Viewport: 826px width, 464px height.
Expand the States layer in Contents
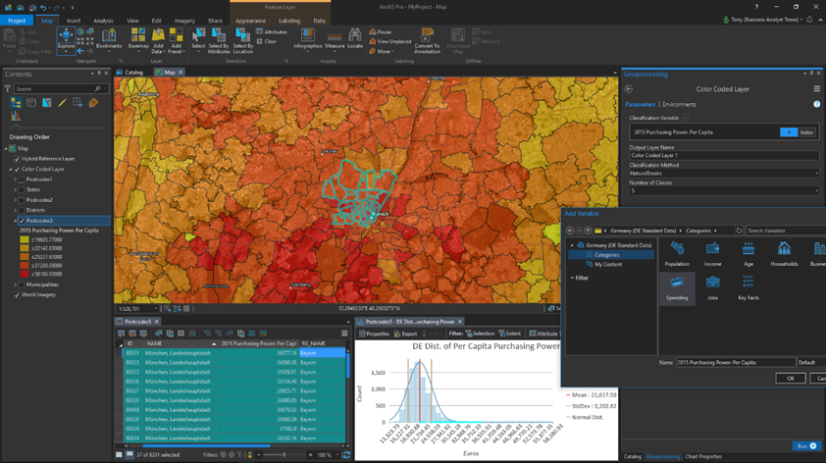point(17,189)
